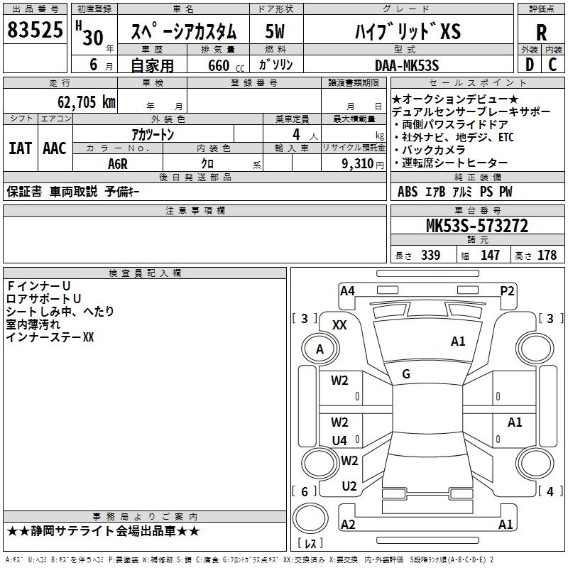Click spare tire circle above レス
568x568 pixels.
pyautogui.click(x=310, y=518)
